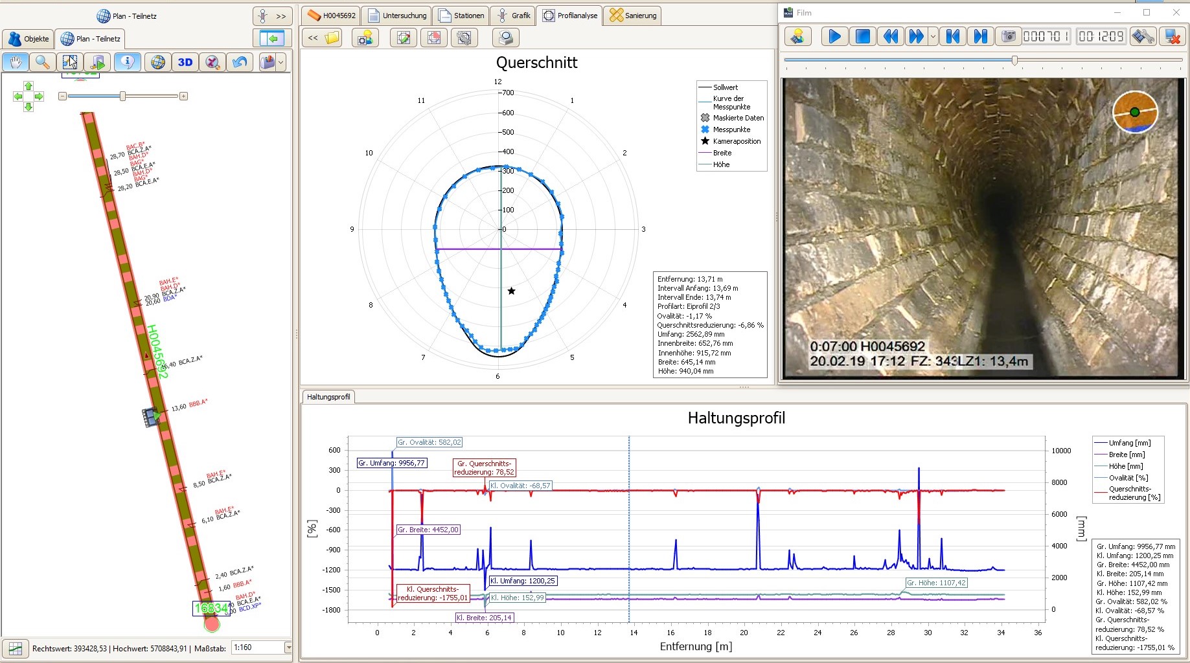This screenshot has width=1190, height=663.
Task: Open the Maßstab scale dropdown in the status bar
Action: tap(288, 647)
